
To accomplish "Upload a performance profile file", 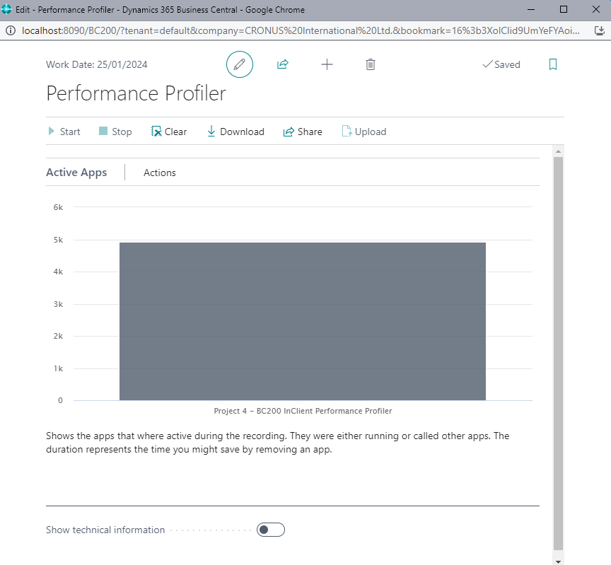I will (363, 132).
